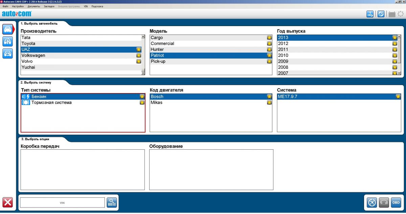Open the help question mark icon
The width and height of the screenshot is (406, 214).
381,14
